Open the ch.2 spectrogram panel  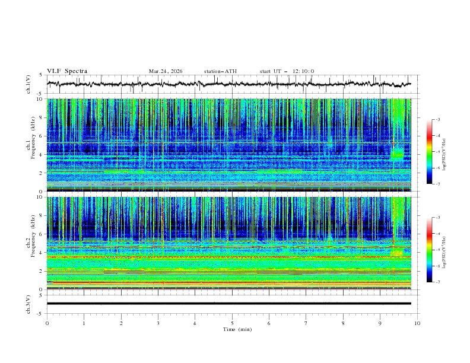[x=228, y=243]
